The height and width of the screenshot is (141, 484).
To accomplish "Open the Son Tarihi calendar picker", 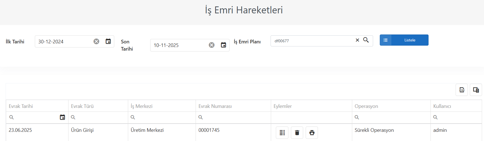I will 223,45.
